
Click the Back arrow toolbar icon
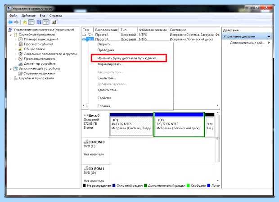coord(10,22)
